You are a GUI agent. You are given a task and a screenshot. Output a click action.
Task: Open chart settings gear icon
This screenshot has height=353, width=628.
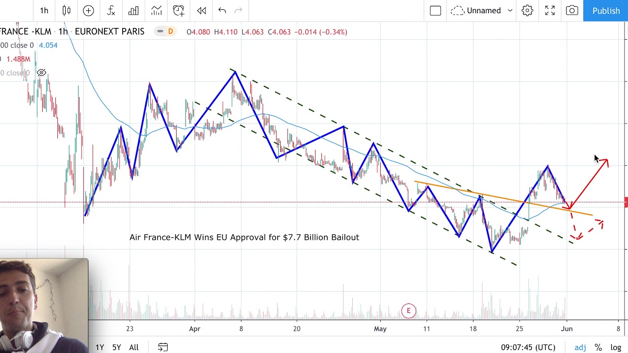pos(527,10)
